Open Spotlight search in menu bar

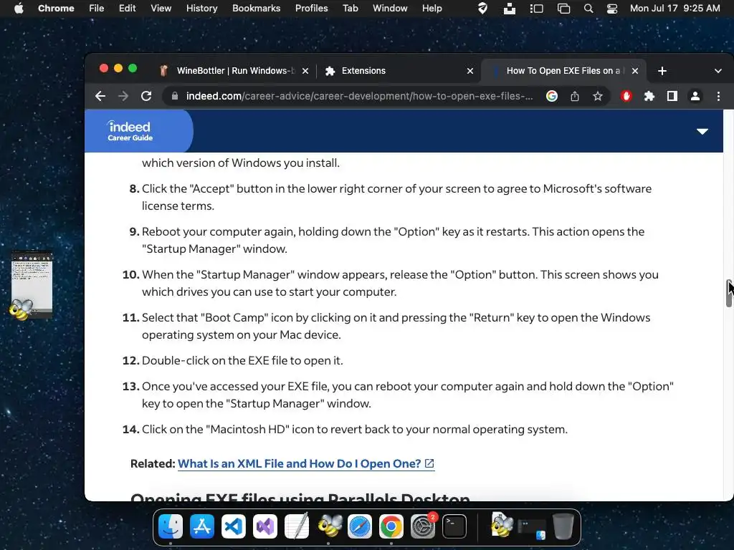(x=588, y=9)
